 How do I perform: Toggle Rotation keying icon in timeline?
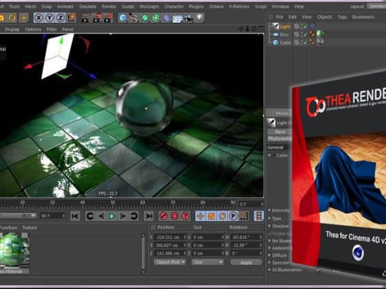pyautogui.click(x=222, y=216)
